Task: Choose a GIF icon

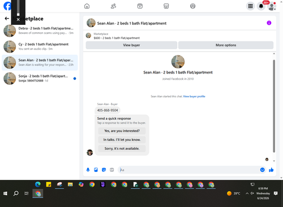Action: point(112,170)
